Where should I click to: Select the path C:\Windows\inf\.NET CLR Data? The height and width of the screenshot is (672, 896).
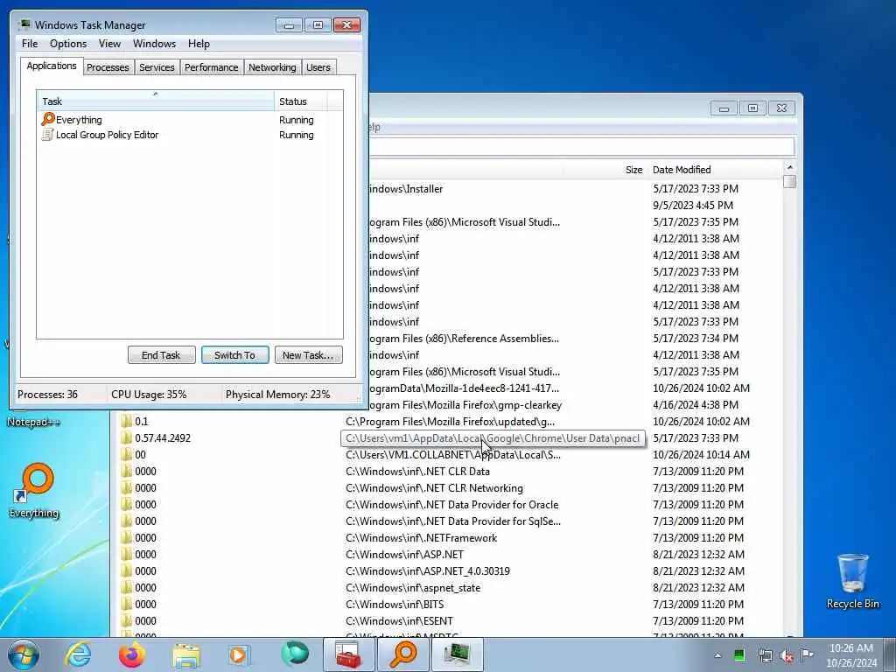(x=417, y=472)
